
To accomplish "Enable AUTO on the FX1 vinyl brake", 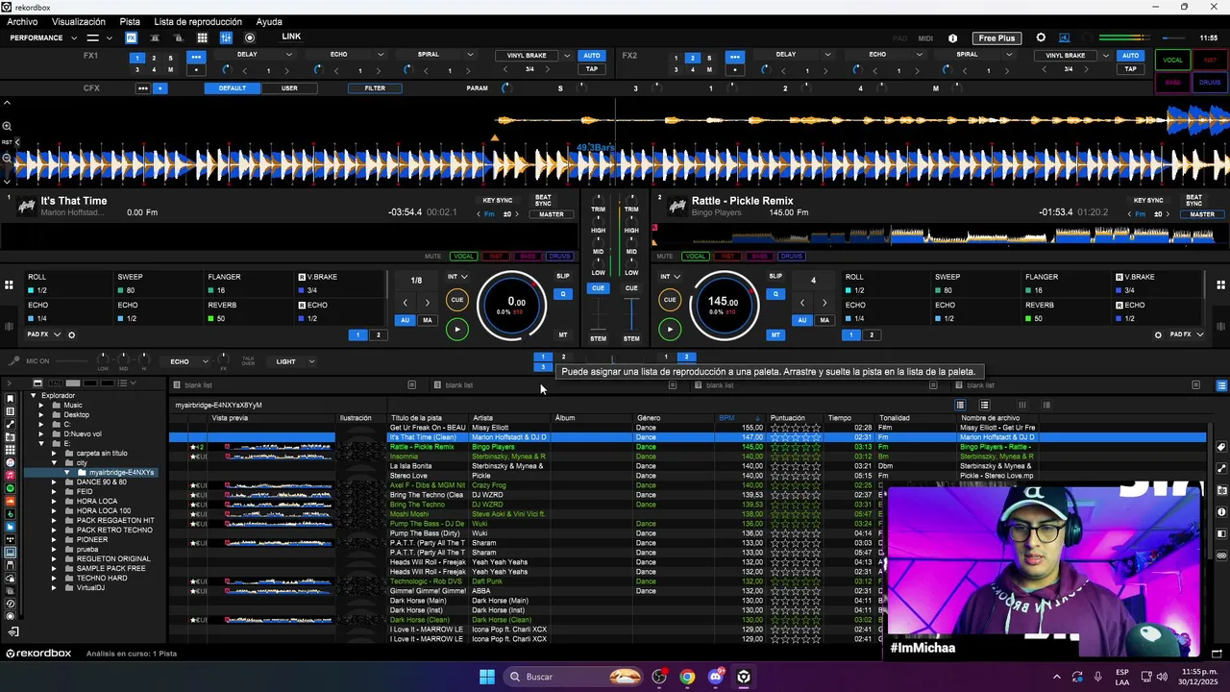I will (x=592, y=55).
